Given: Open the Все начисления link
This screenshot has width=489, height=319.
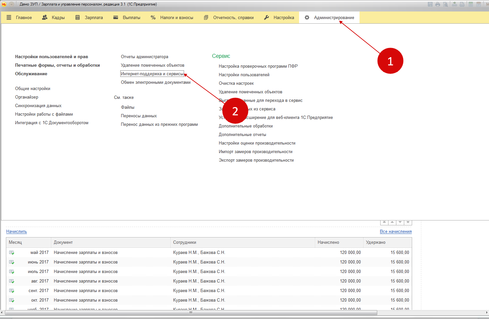Looking at the screenshot, I should 396,232.
